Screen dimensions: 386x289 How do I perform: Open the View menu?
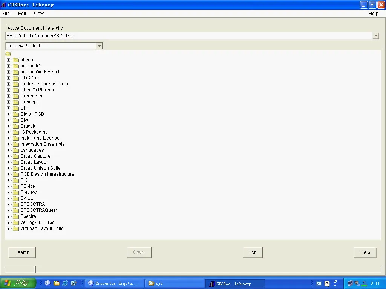(39, 14)
